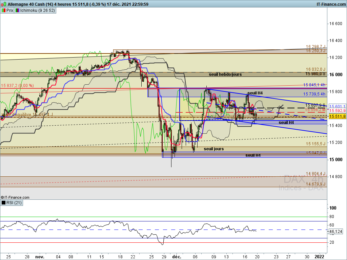Click the red-green Prix legend icon
Screen dimensions: 347x260
[3, 10]
